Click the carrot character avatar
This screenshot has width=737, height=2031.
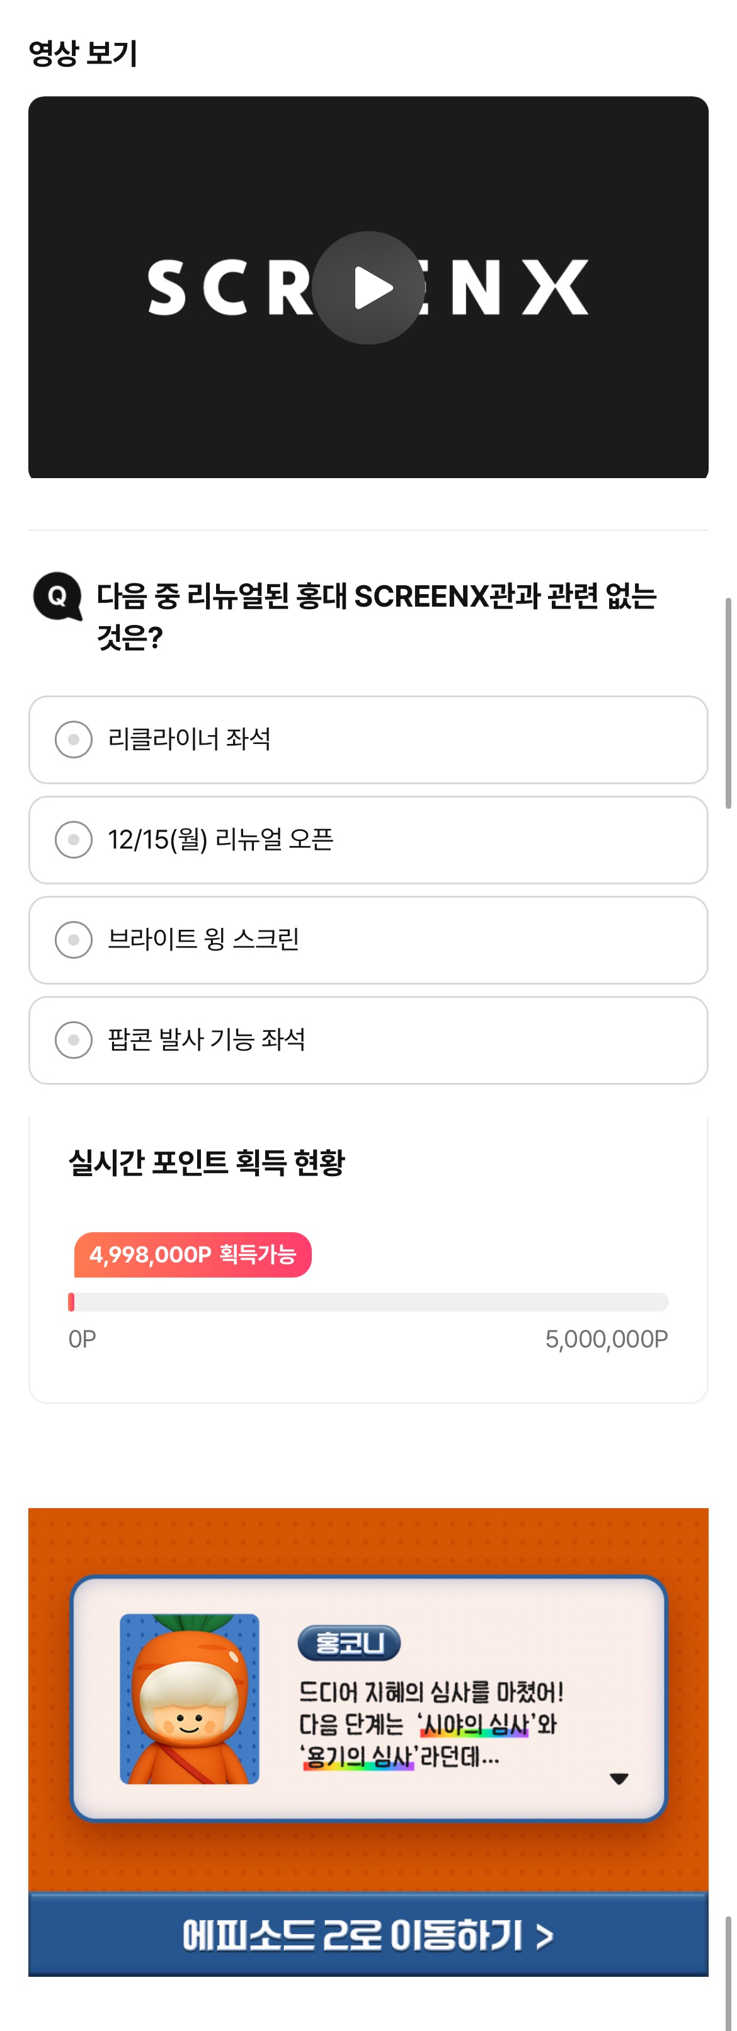[189, 1698]
